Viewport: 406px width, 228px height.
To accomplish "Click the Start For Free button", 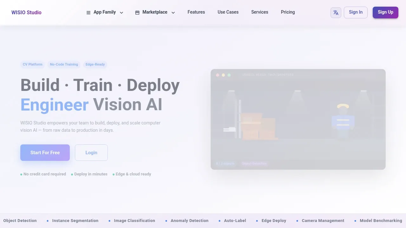I will (45, 153).
